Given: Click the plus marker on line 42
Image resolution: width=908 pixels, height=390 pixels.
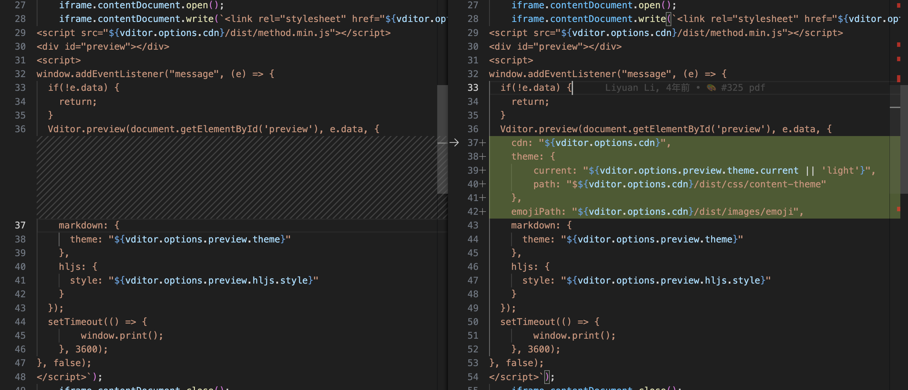Looking at the screenshot, I should [482, 212].
